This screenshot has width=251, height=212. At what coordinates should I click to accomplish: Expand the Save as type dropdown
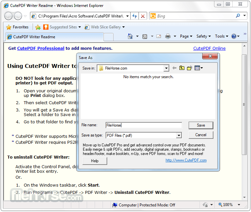pyautogui.click(x=178, y=135)
